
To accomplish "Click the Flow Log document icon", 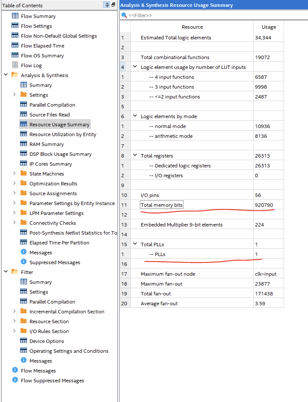I will coord(15,66).
